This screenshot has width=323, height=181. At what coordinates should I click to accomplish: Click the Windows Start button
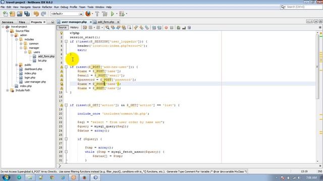tap(6, 177)
